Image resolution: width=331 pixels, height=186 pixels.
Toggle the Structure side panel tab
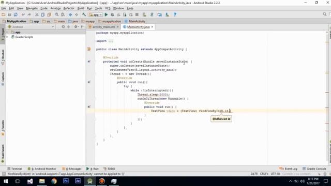[3, 57]
